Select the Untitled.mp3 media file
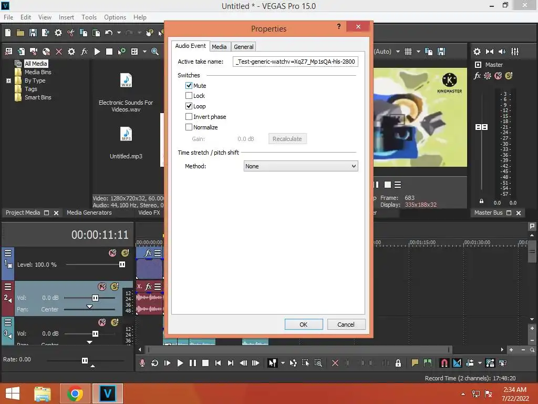This screenshot has height=404, width=538. (126, 143)
